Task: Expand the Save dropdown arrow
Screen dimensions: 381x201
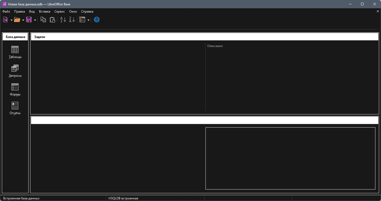Action: (x=35, y=20)
